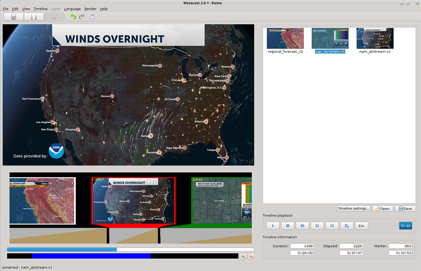
Task: Toggle the On air button
Action: (x=405, y=226)
